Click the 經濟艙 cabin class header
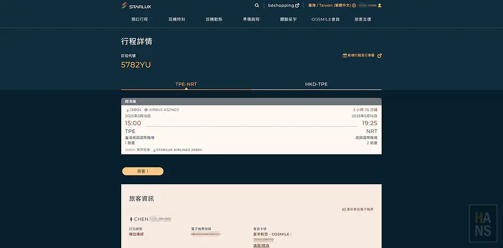The image size is (503, 248). [x=131, y=101]
